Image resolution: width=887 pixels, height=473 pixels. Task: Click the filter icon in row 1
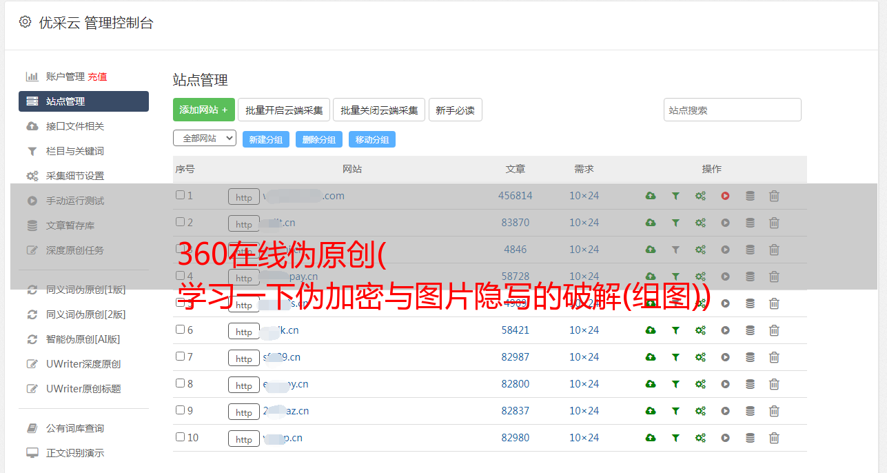pos(675,196)
